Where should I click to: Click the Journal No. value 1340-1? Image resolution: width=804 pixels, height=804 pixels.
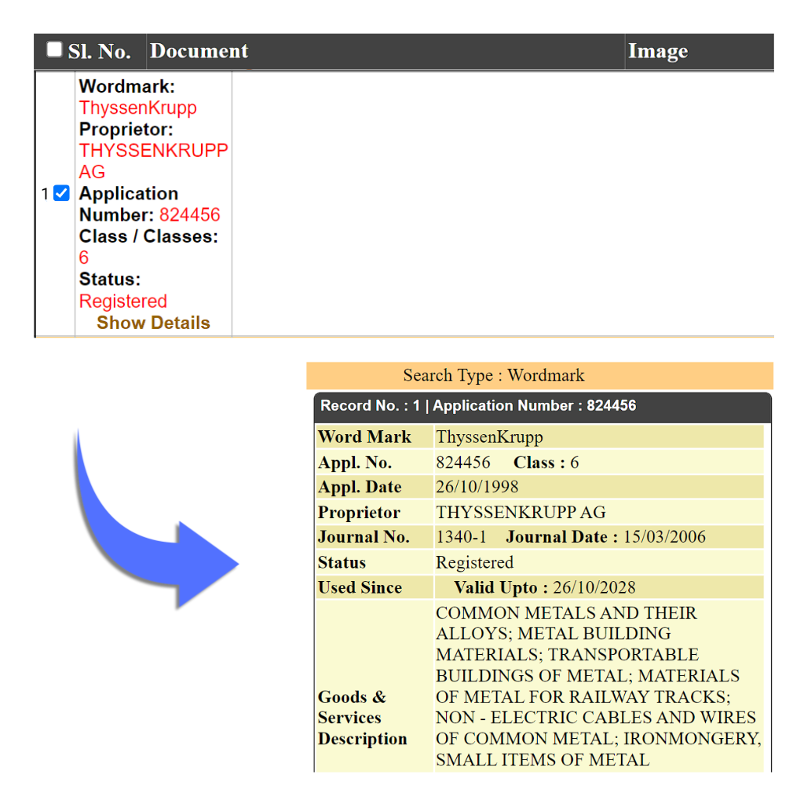[x=461, y=537]
